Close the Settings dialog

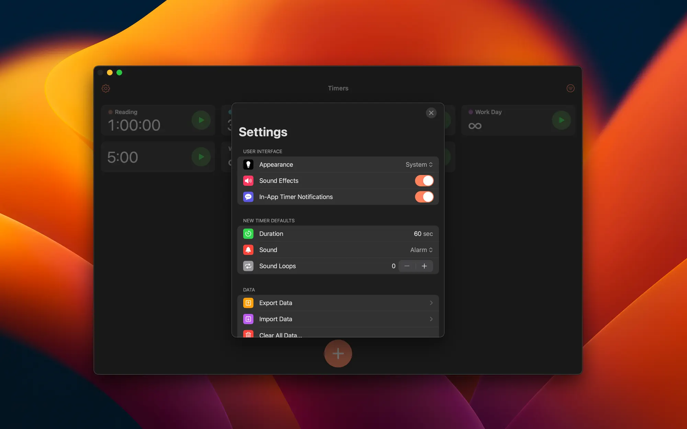coord(431,113)
